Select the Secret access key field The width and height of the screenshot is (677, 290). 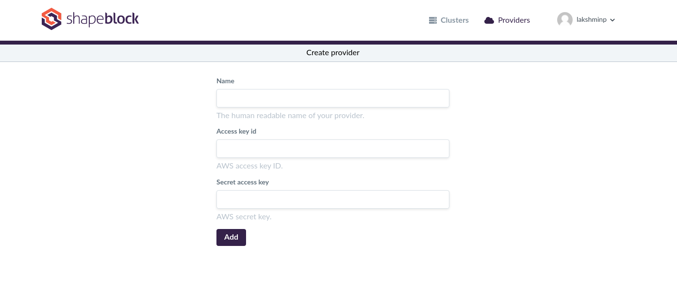[332, 199]
